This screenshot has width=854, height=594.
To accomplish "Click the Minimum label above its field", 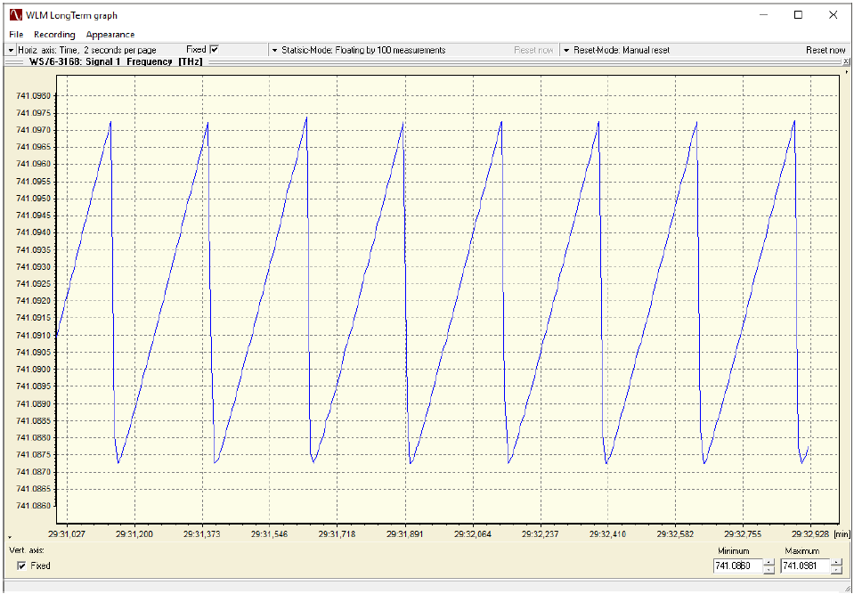I will coord(734,551).
